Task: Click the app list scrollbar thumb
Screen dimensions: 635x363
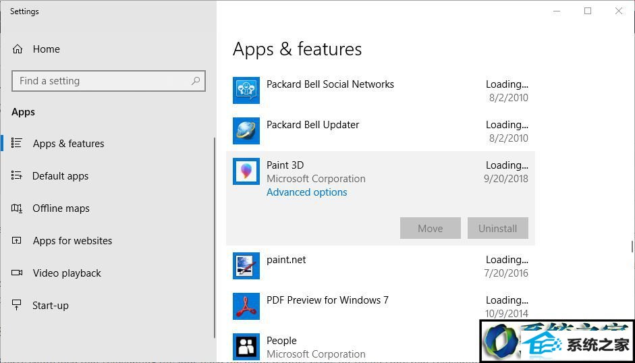Action: [632, 246]
